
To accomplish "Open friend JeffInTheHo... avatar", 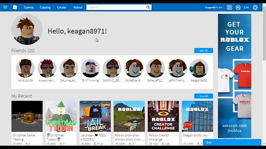I will (x=177, y=68).
